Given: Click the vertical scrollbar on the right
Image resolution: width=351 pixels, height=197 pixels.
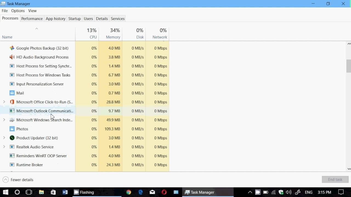Looking at the screenshot, I should pyautogui.click(x=348, y=66).
